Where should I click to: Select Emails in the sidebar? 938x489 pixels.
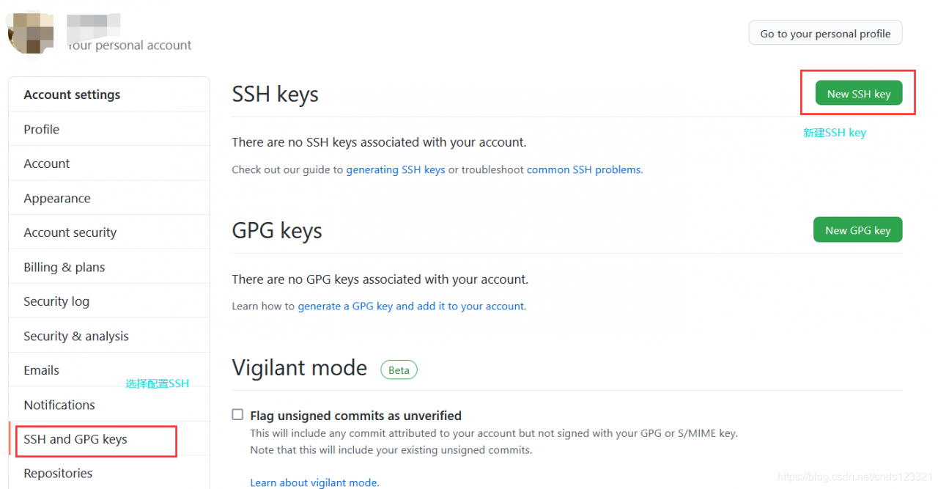(x=42, y=370)
